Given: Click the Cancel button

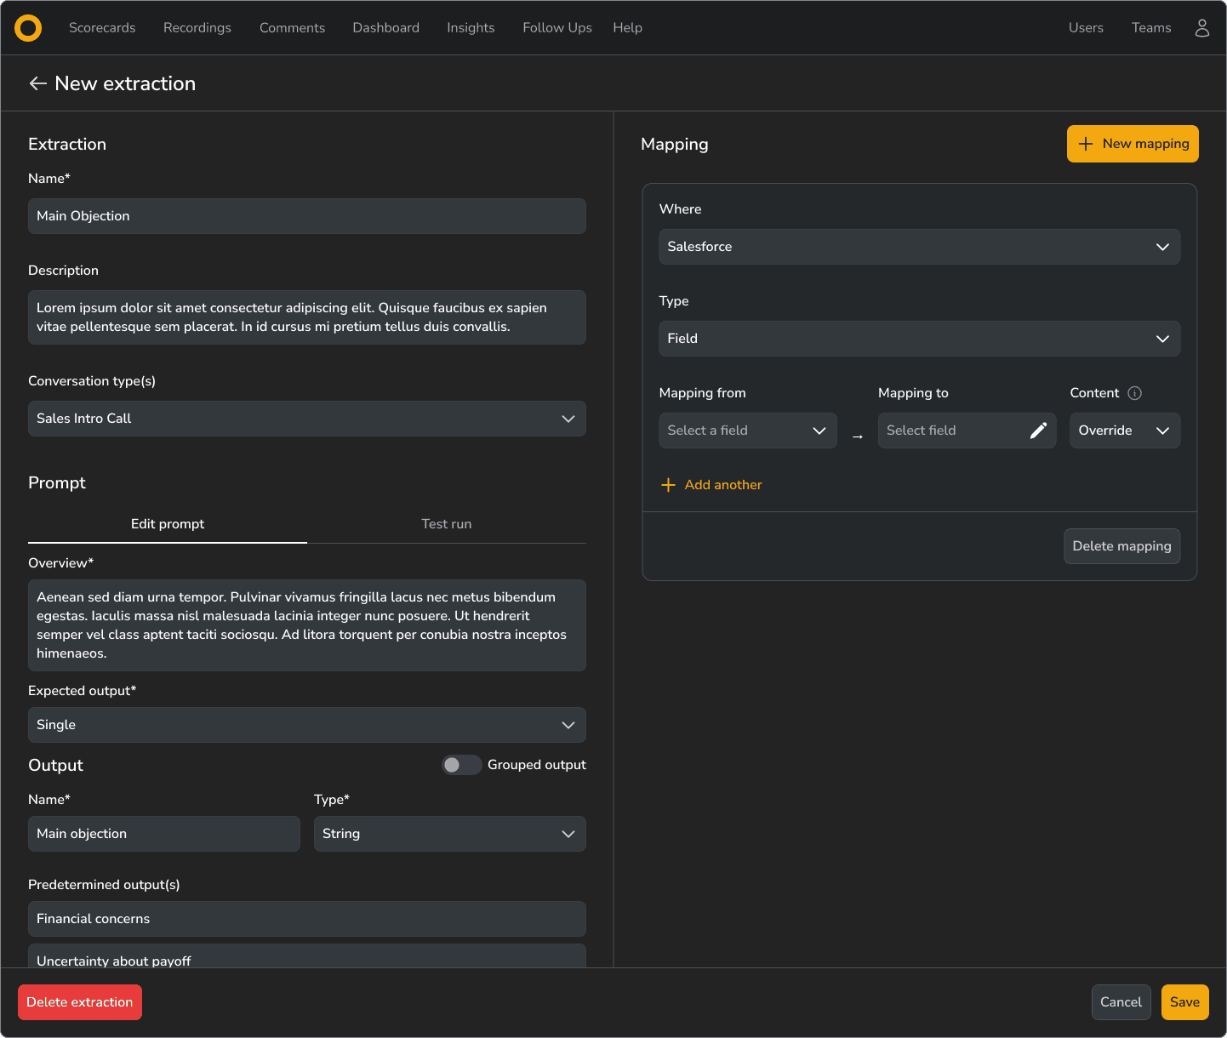Looking at the screenshot, I should pyautogui.click(x=1121, y=1002).
